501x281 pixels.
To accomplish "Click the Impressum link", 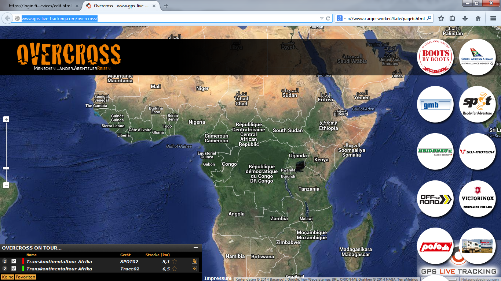I will (218, 278).
